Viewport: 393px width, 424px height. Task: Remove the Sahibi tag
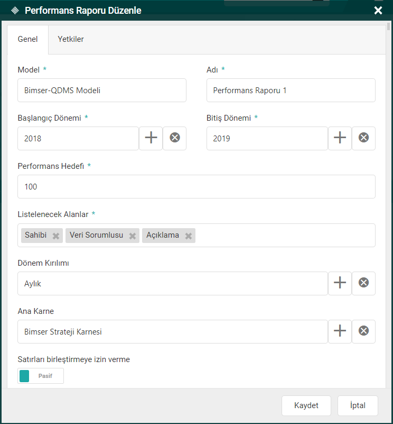point(56,236)
